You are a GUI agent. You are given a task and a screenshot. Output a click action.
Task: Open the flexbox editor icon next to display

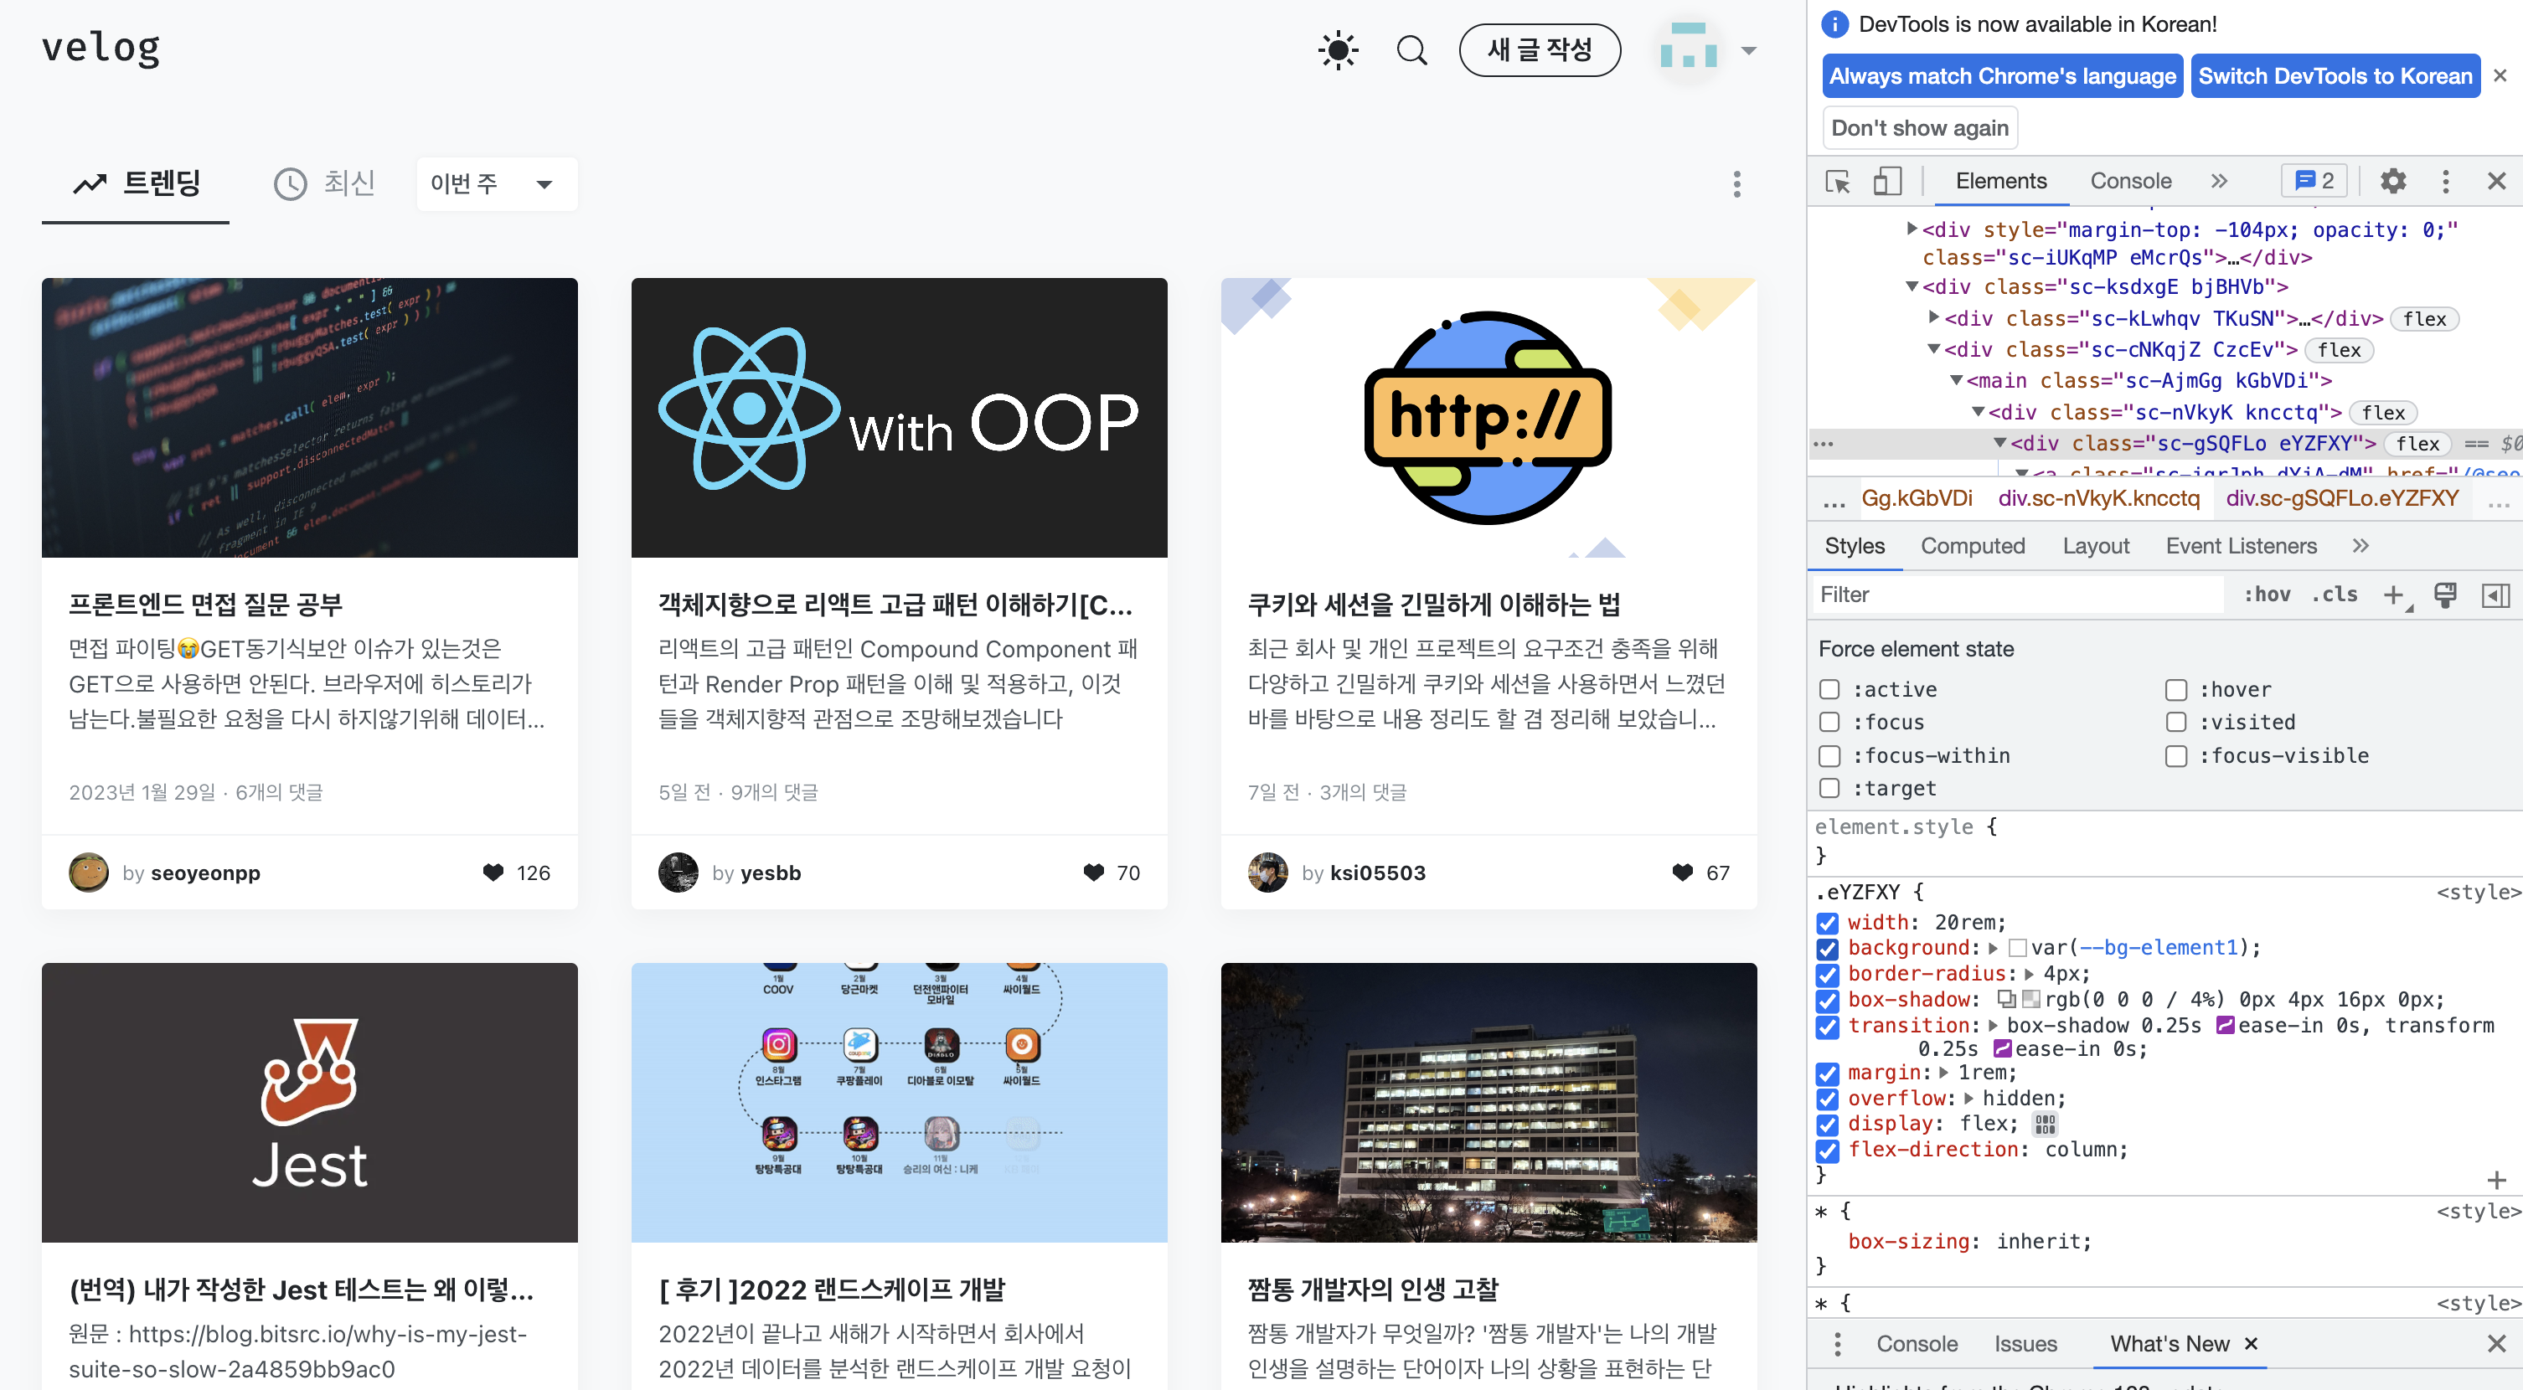click(x=2045, y=1124)
